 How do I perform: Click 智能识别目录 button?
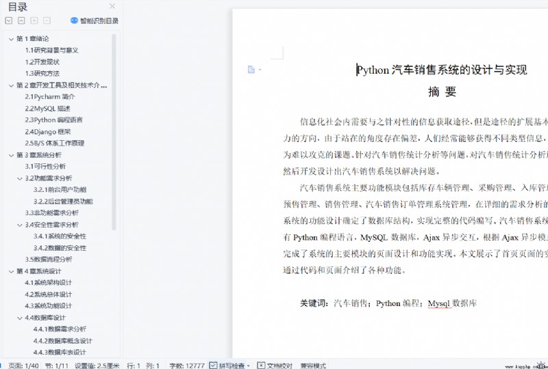(95, 20)
